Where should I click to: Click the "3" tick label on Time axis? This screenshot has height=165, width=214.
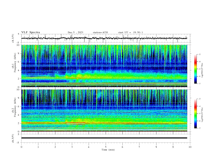(72, 147)
